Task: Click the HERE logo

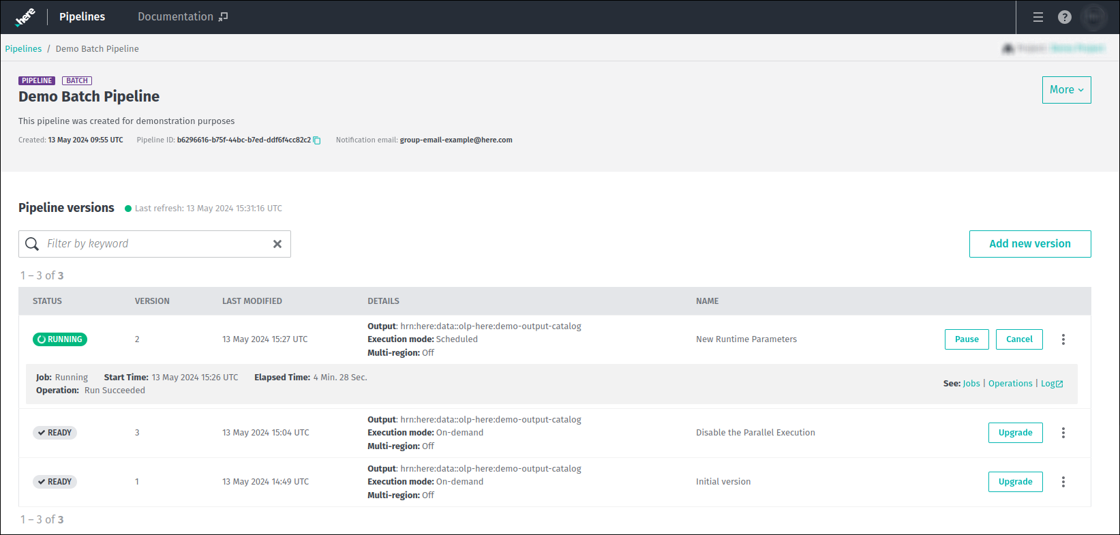Action: click(x=25, y=17)
